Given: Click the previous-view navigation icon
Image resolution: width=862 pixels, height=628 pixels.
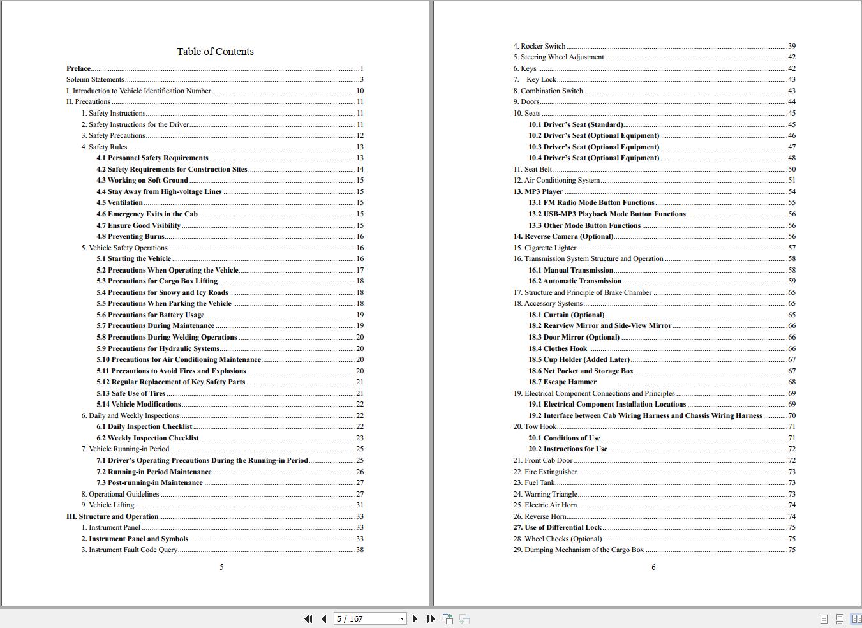Looking at the screenshot, I should [447, 618].
